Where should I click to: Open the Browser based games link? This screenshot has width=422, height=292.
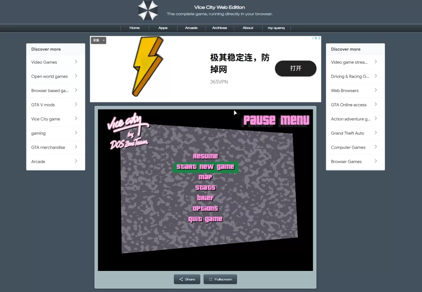coord(50,90)
